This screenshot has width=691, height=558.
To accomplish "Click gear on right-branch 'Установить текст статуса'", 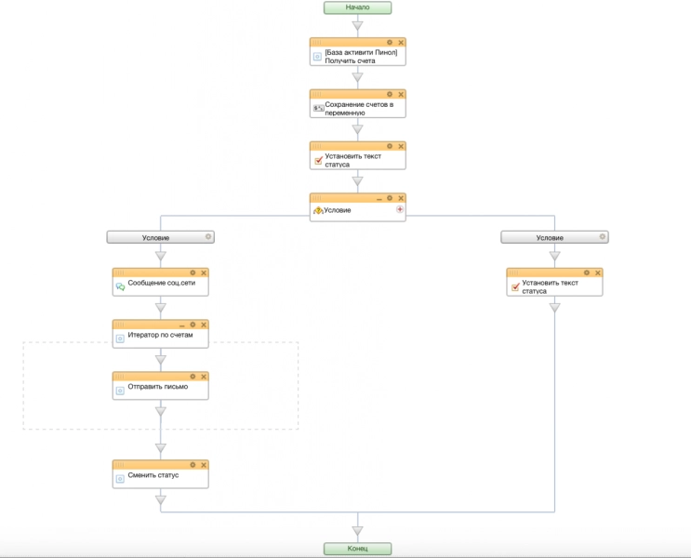I will point(587,273).
